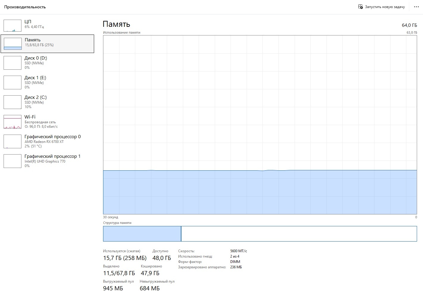Click the GPU 1 mini graph thumbnail
This screenshot has height=296, width=423.
13,161
